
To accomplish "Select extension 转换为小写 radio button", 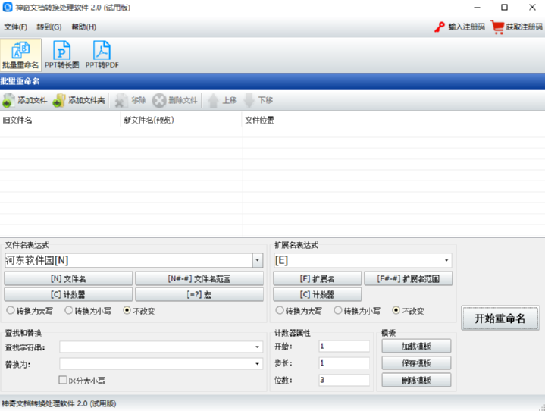I will click(x=337, y=310).
